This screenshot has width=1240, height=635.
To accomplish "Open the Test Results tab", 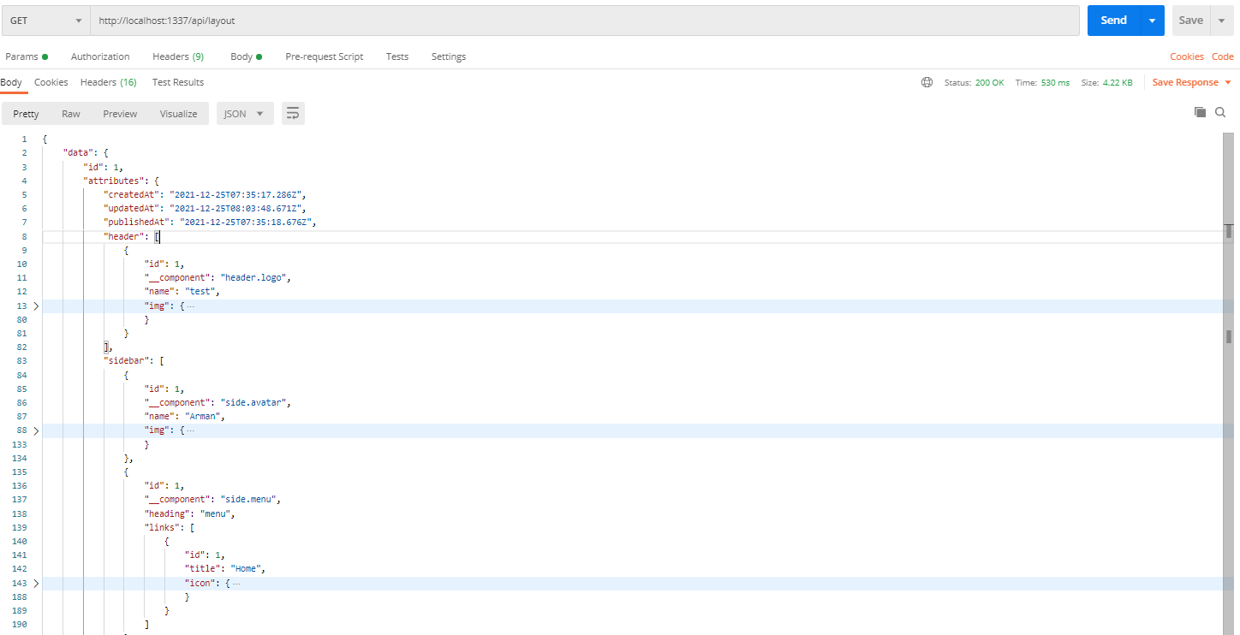I will pos(177,82).
